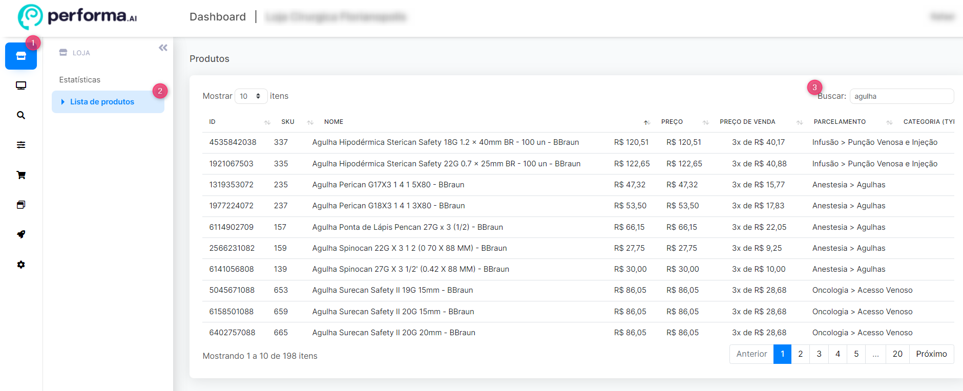Go to the Próximo page
Viewport: 963px width, 391px height.
point(931,354)
